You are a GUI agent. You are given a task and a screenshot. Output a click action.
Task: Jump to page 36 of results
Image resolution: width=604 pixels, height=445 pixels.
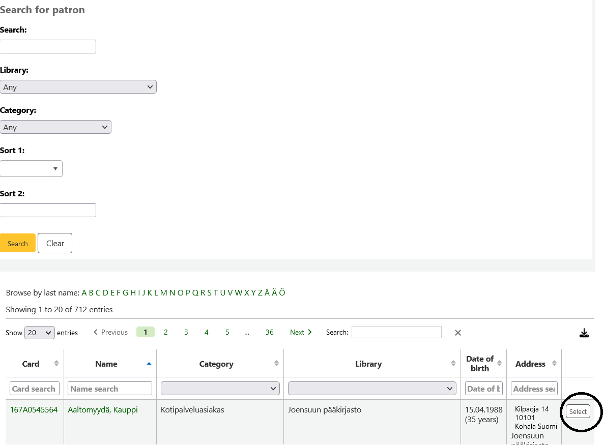(x=269, y=332)
